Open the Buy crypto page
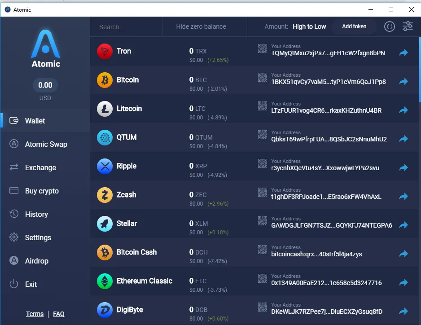Screen dimensions: 421x325 click(45, 191)
